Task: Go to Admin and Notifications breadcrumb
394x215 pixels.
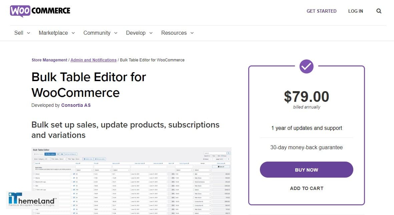Action: click(93, 60)
